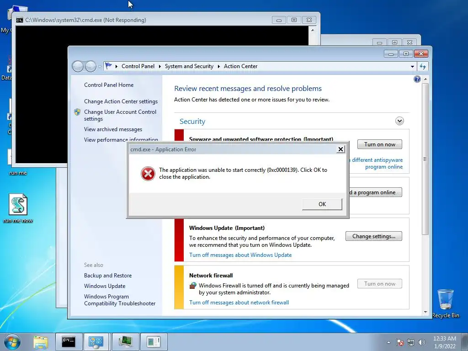Viewport: 468px width, 351px height.
Task: Select Action Center in breadcrumb
Action: [x=240, y=66]
